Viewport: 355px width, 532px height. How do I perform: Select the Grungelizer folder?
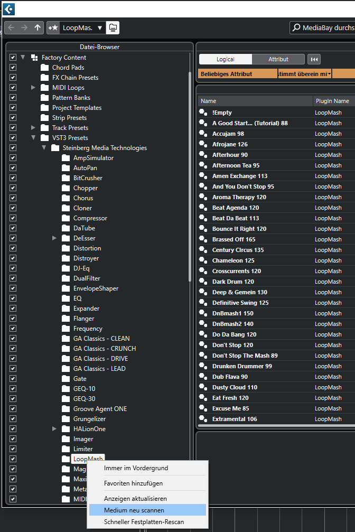tap(89, 419)
